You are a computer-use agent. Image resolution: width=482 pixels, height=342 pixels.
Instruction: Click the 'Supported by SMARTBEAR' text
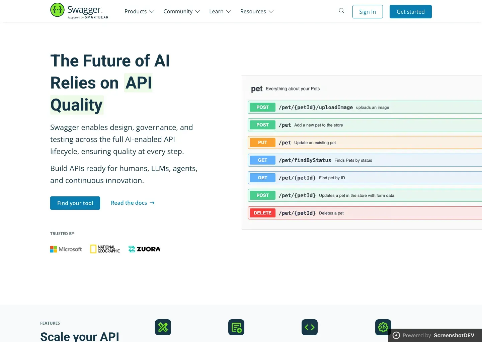pyautogui.click(x=88, y=17)
